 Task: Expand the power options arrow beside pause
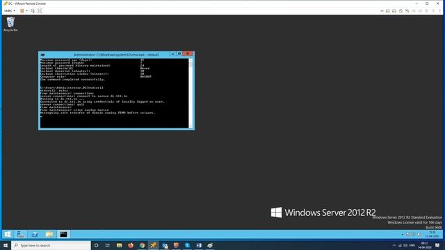(27, 11)
